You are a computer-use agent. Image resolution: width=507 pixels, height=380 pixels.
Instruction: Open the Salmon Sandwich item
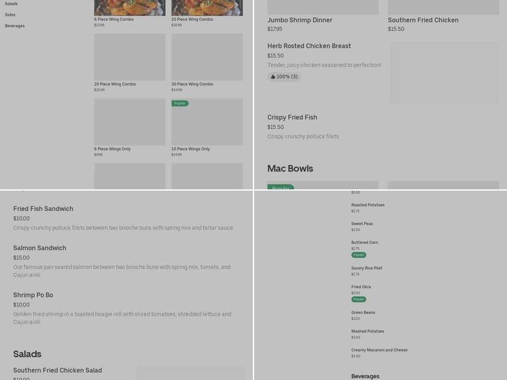coord(40,248)
